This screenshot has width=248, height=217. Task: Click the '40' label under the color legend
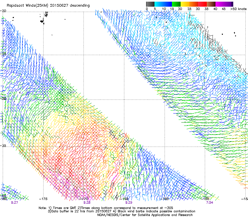[215, 9]
